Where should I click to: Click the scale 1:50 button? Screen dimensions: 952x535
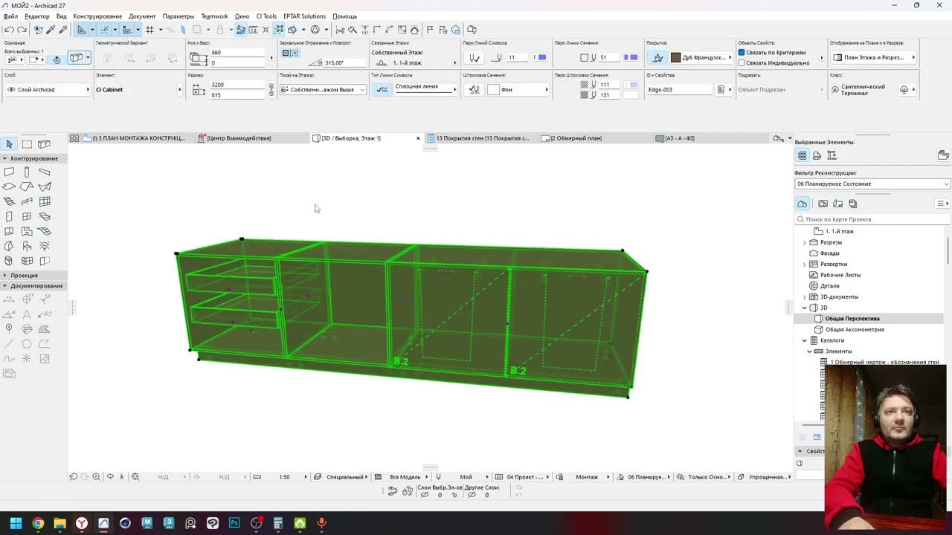tap(284, 477)
